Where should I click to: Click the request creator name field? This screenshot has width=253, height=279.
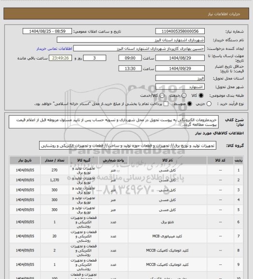click(139, 48)
